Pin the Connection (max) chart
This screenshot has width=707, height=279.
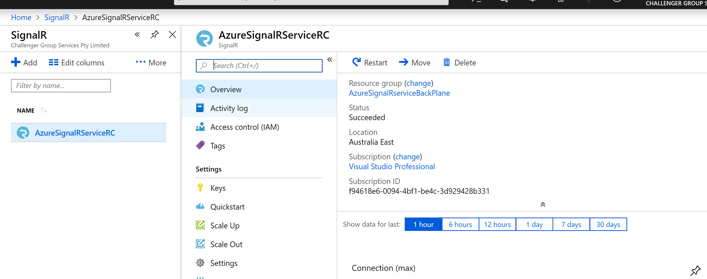point(695,271)
